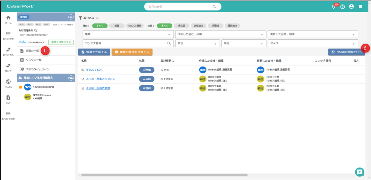Open the NR120：EDA document link

[94, 70]
